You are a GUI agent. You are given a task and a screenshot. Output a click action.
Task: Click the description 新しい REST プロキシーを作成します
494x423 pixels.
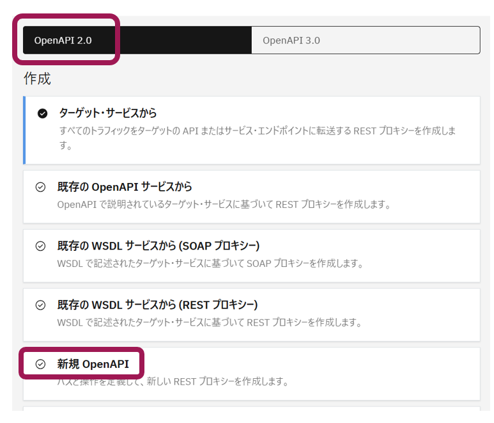[173, 381]
